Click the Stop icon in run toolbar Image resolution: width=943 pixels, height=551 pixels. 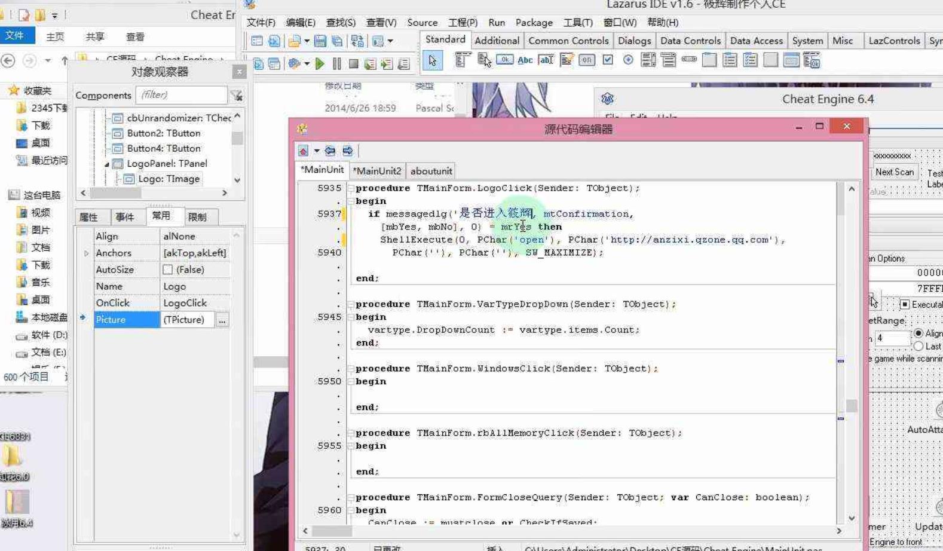354,63
